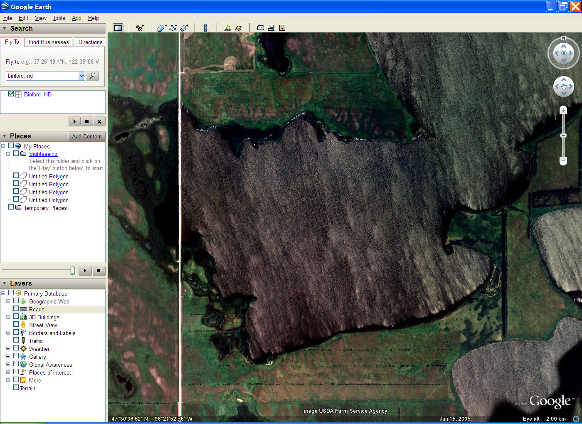
Task: Collapse the Primary Database tree
Action: 3,293
